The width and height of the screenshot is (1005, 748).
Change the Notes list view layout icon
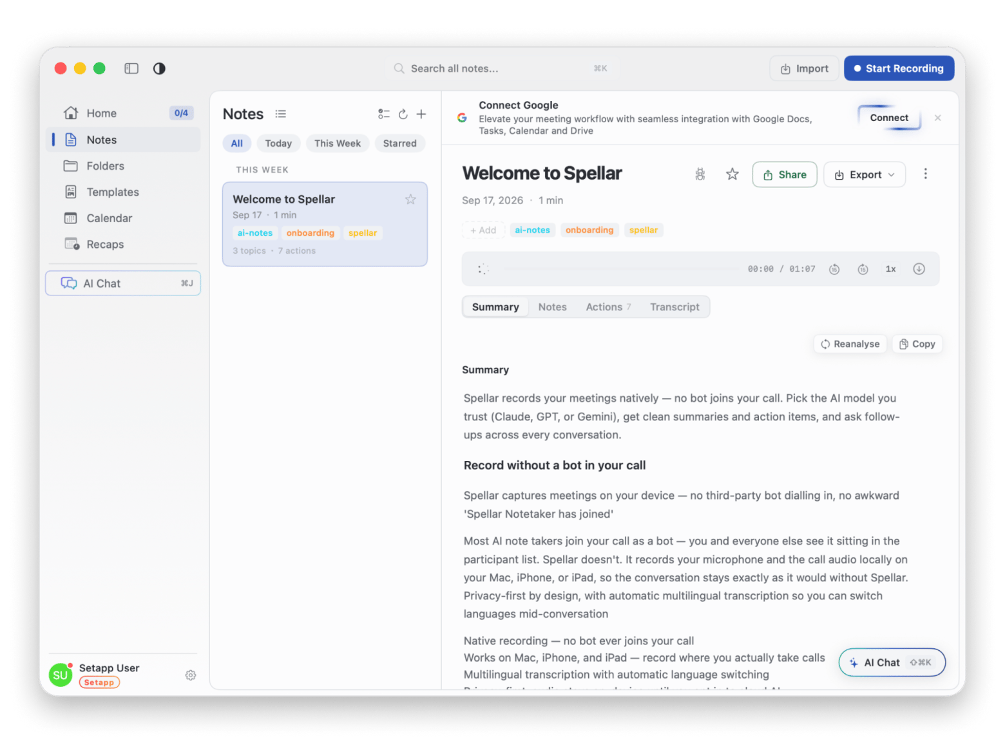pyautogui.click(x=281, y=114)
